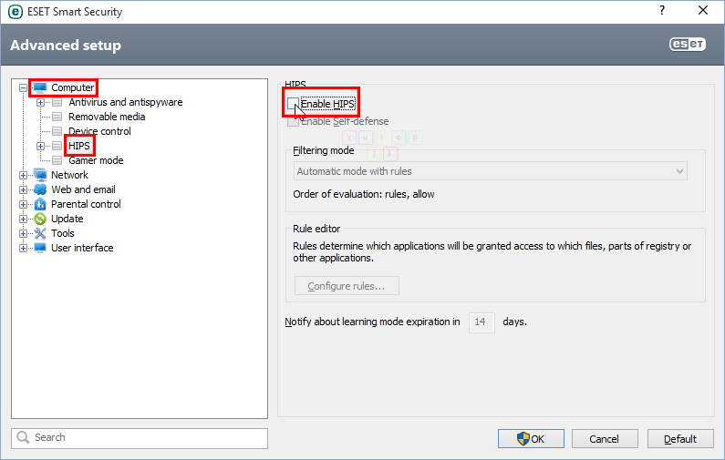Expand the Tools tree node
Image resolution: width=725 pixels, height=460 pixels.
click(x=23, y=233)
